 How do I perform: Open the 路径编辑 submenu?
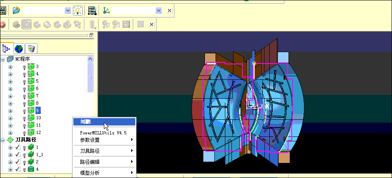[104, 162]
